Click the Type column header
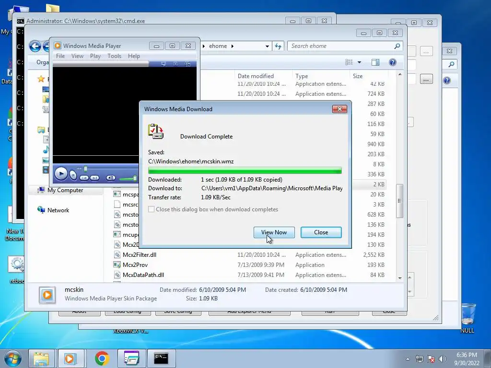The height and width of the screenshot is (368, 491). pyautogui.click(x=302, y=76)
